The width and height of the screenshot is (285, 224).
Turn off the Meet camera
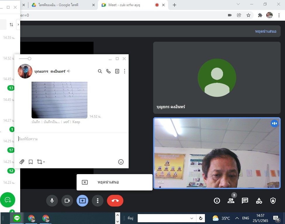(x=67, y=201)
